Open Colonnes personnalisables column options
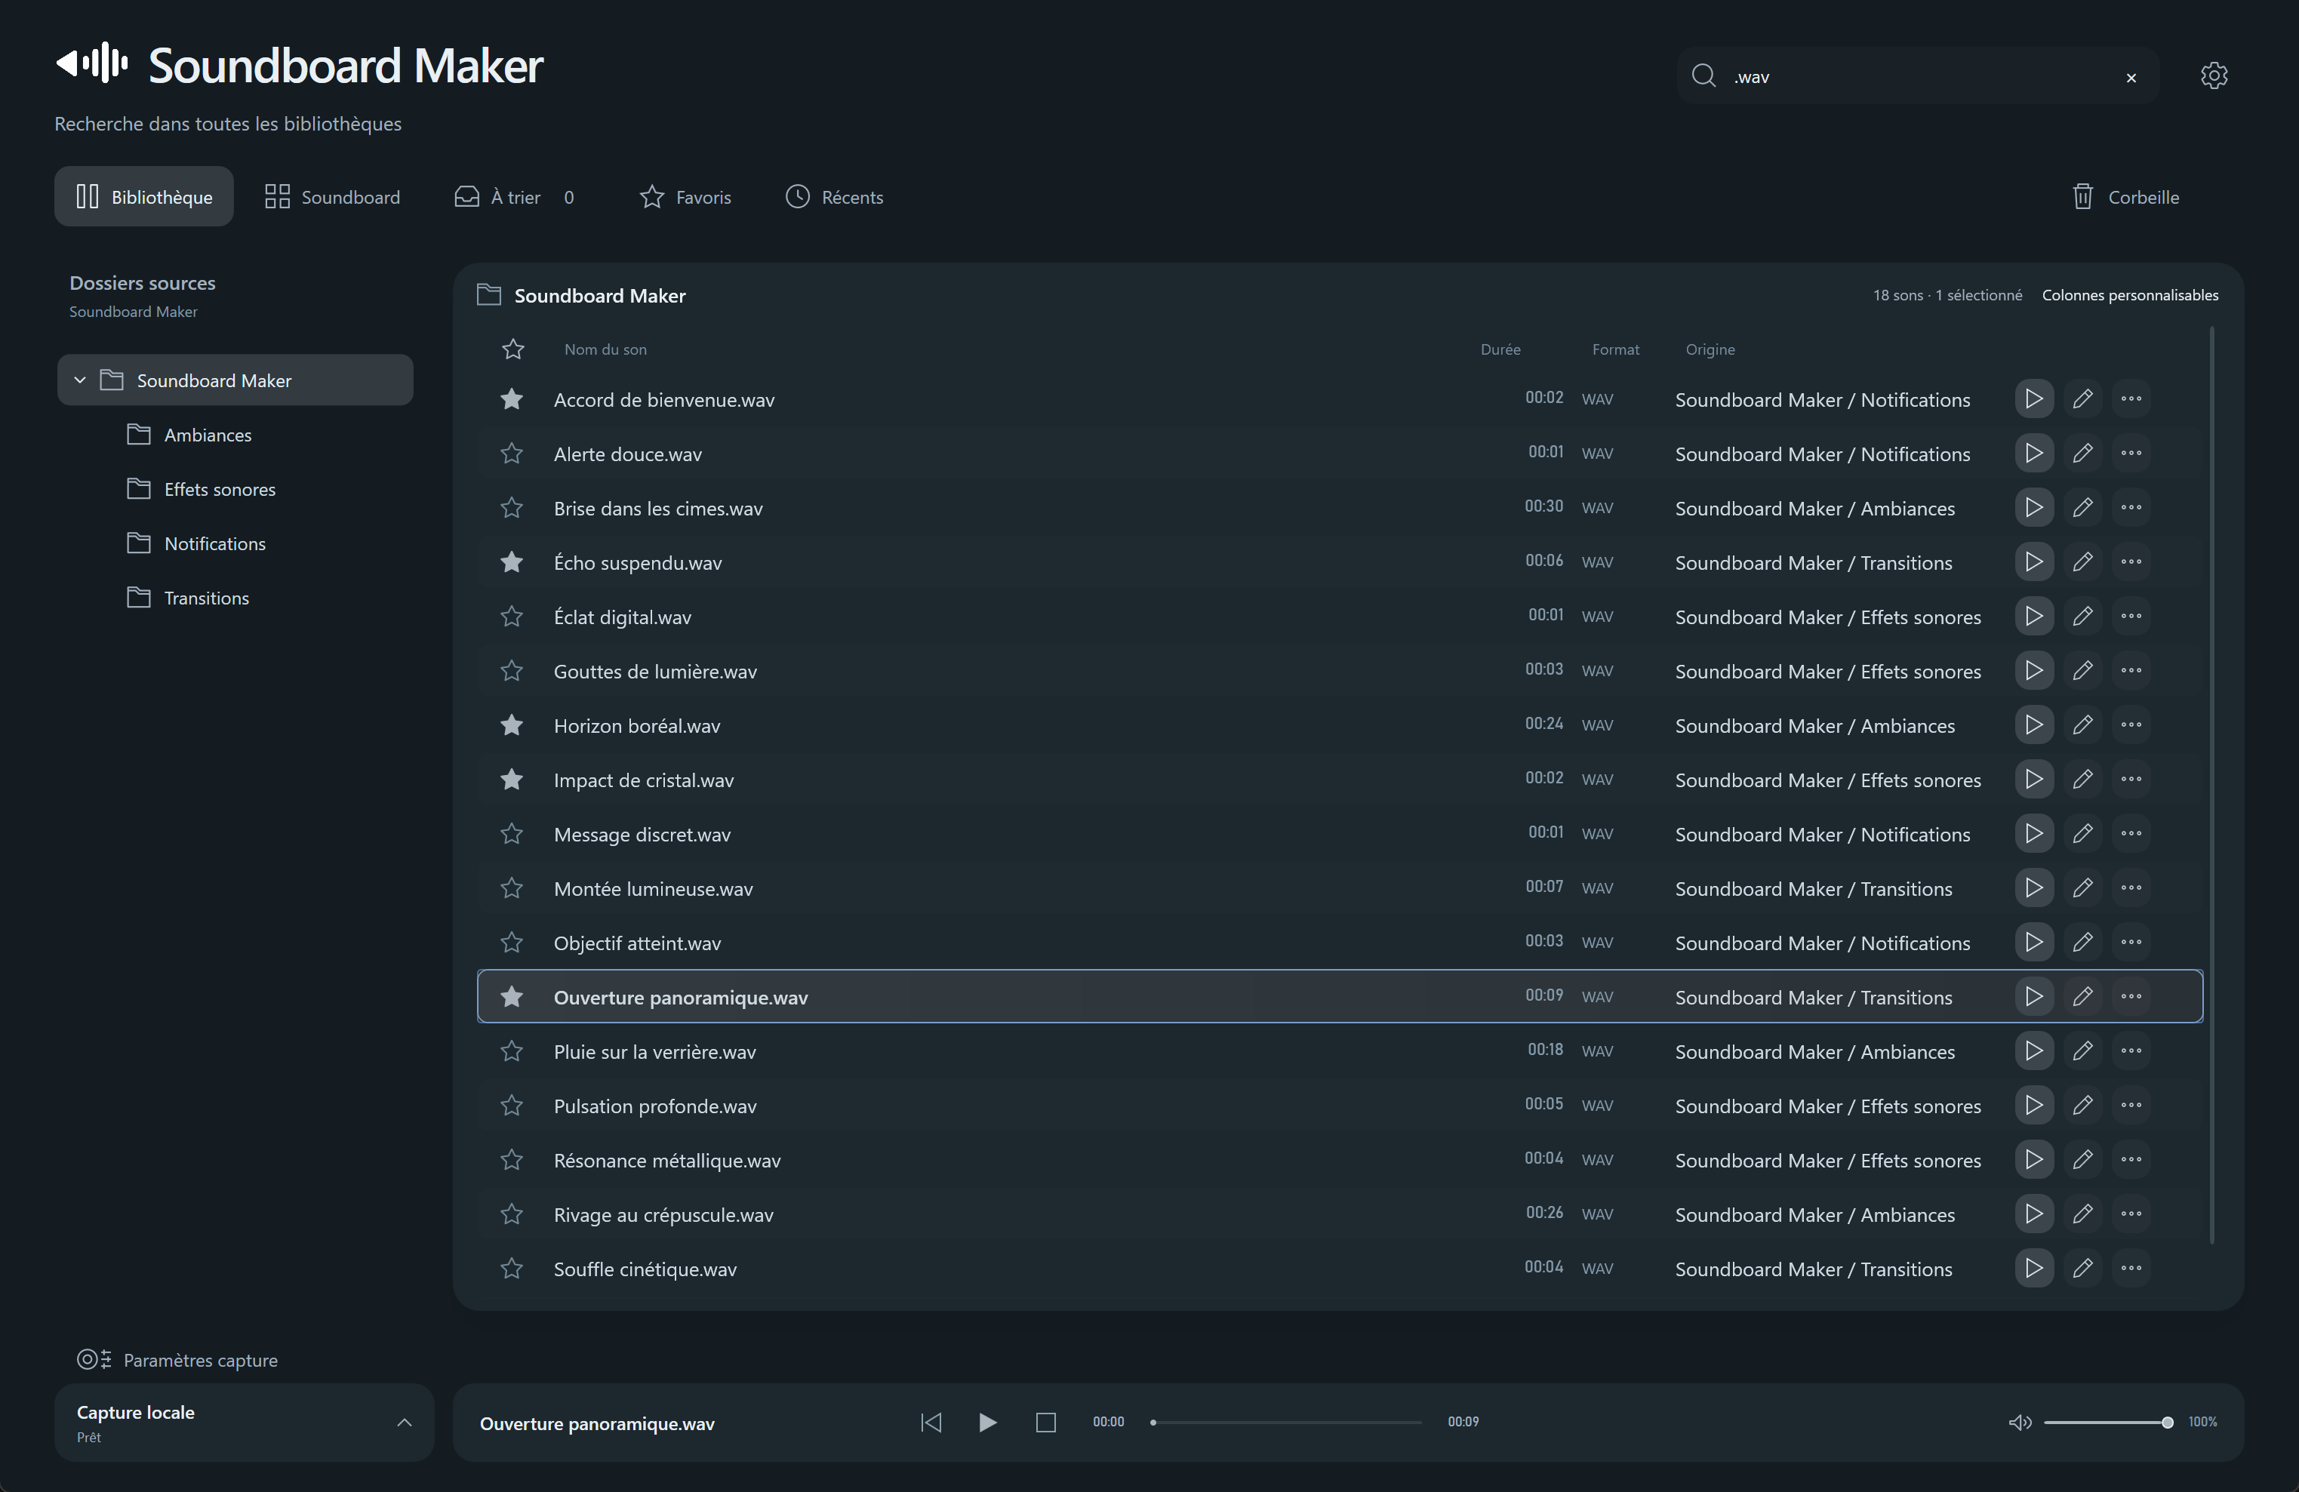 pos(2129,294)
